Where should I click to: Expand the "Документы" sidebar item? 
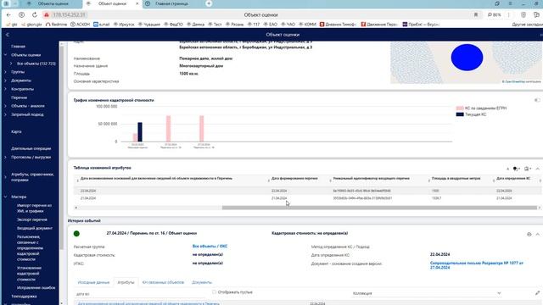click(x=6, y=80)
